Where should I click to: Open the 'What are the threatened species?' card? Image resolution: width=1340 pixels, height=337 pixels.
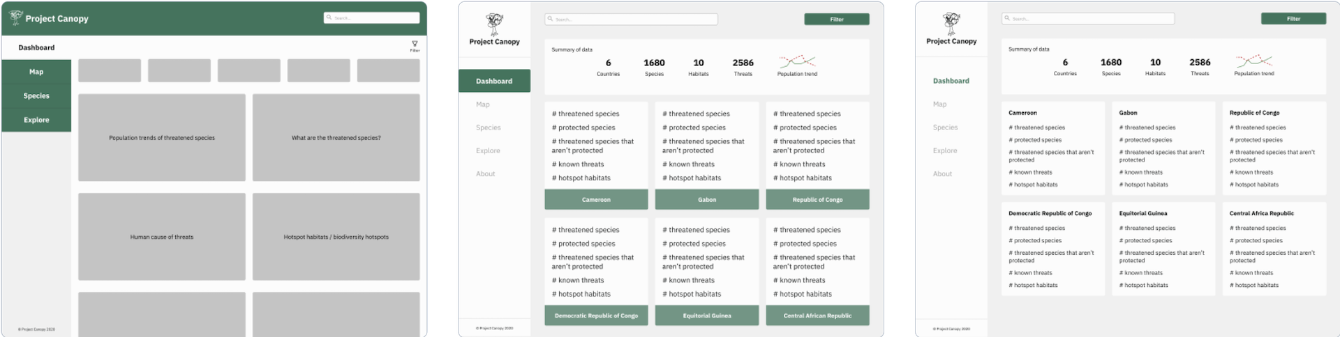pos(336,138)
